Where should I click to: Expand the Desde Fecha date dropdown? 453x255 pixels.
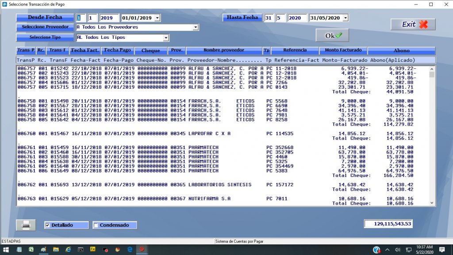click(157, 18)
